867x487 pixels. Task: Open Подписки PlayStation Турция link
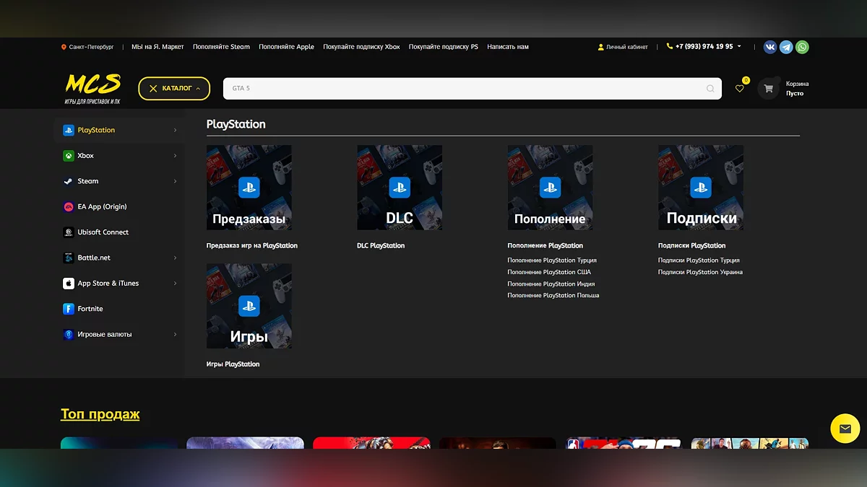[x=699, y=260]
